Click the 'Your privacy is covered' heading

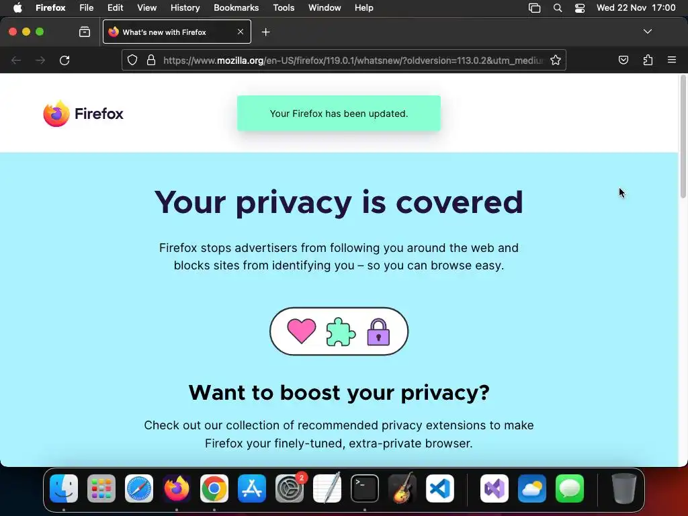[339, 203]
